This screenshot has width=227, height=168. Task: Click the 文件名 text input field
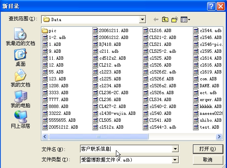(126, 149)
